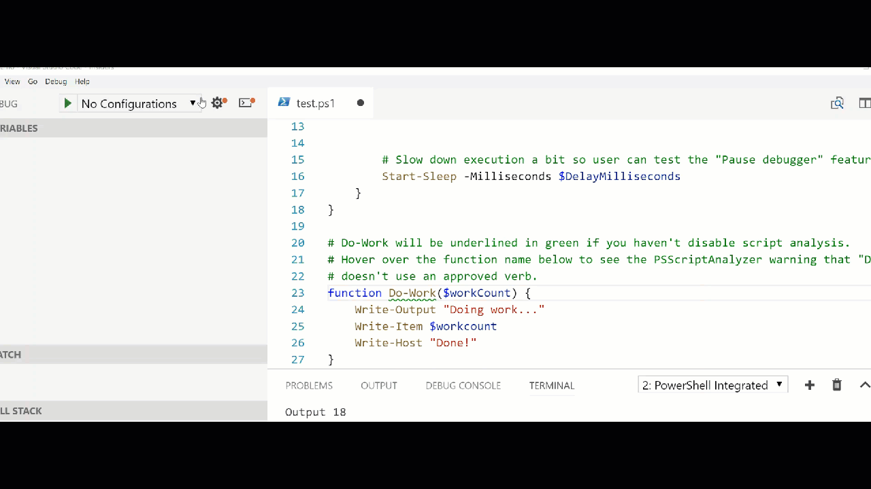This screenshot has height=489, width=871.
Task: Switch to the PROBLEMS panel tab
Action: (x=309, y=385)
